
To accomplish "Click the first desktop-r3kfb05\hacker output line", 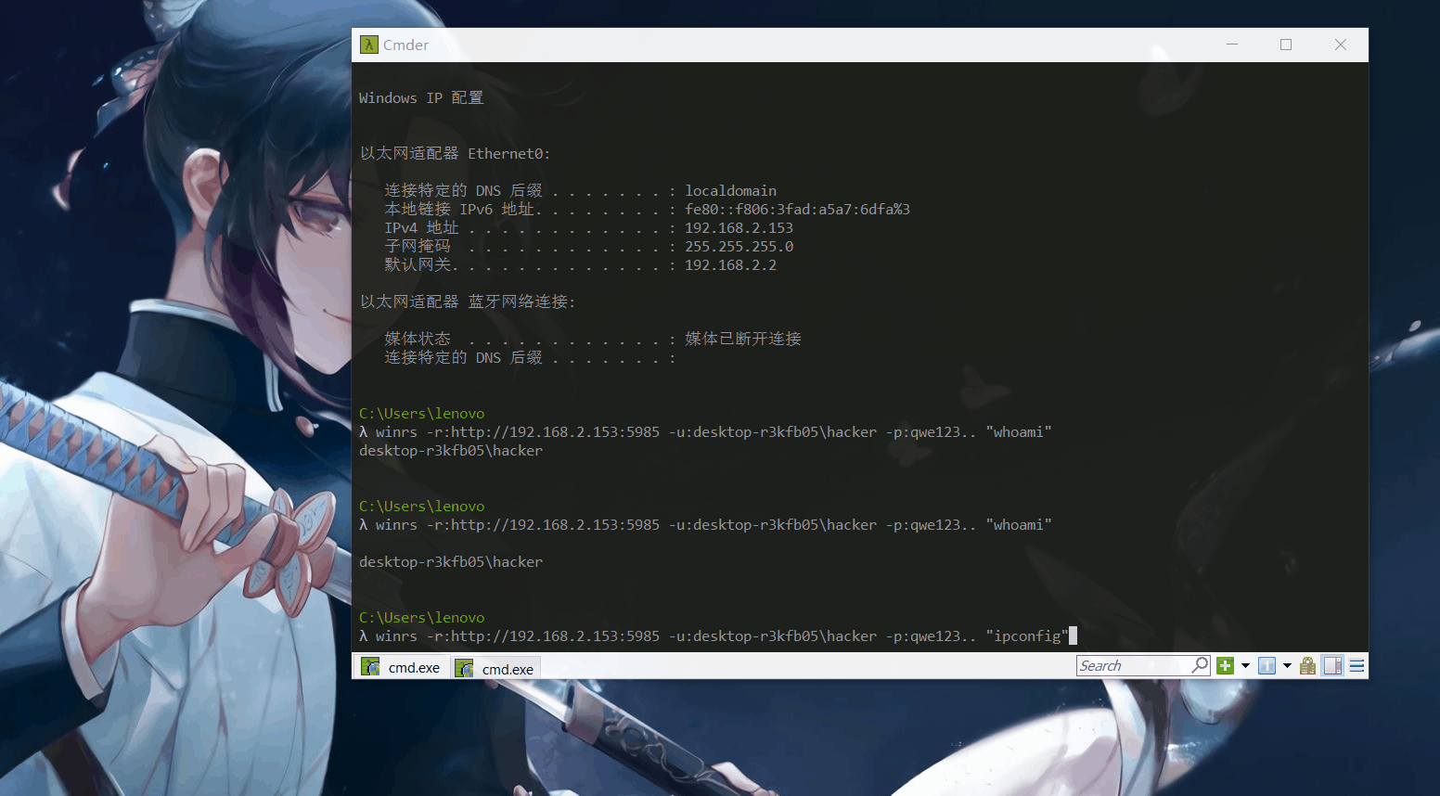I will pyautogui.click(x=451, y=451).
